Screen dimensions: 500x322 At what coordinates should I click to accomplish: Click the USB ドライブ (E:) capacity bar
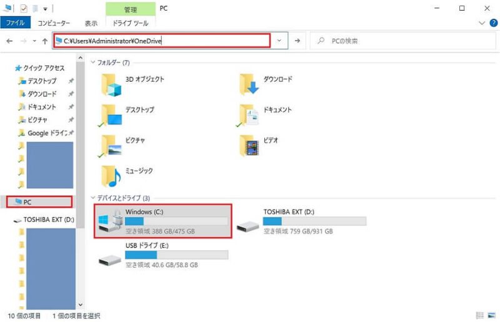click(176, 255)
